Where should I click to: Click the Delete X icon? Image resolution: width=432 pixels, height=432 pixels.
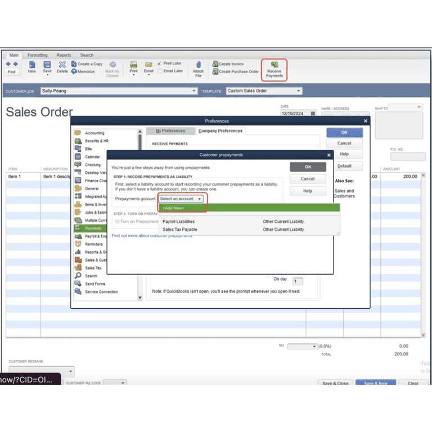pos(62,65)
